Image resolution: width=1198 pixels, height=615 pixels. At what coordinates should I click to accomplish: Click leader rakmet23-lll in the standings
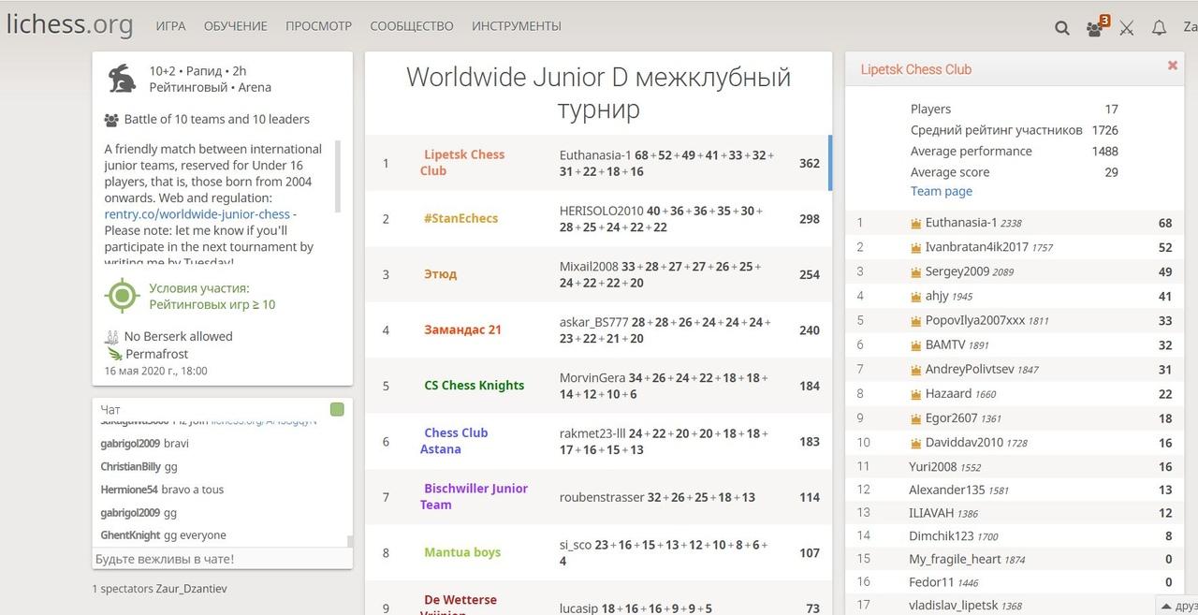click(x=592, y=433)
